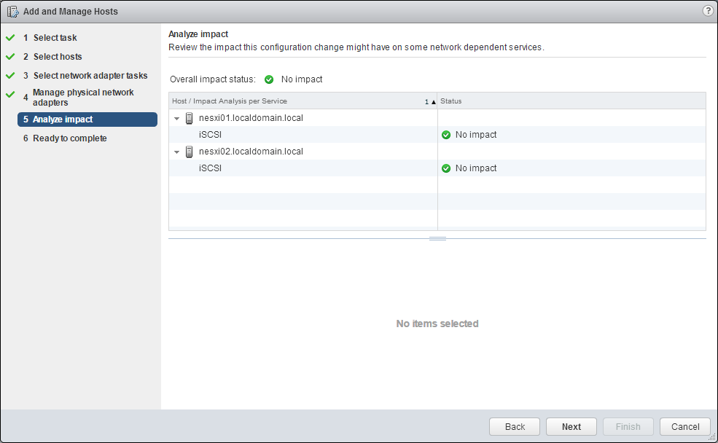Click the overall impact status green check icon
This screenshot has width=718, height=443.
click(269, 79)
